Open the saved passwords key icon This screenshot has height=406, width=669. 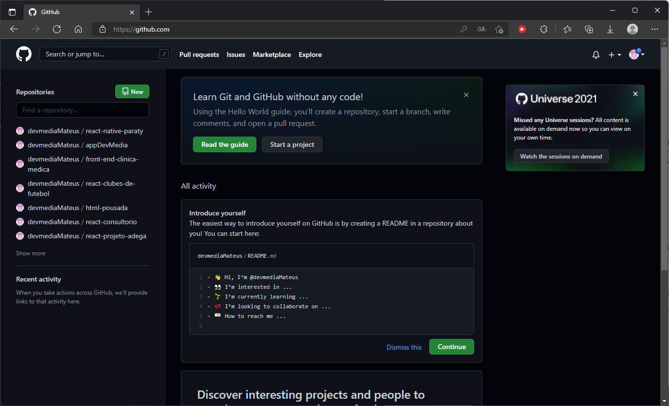click(x=464, y=29)
